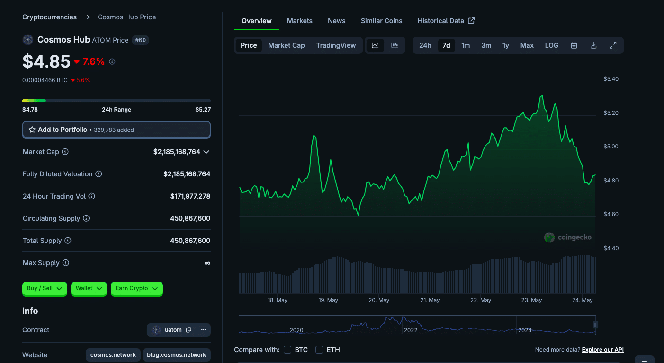The height and width of the screenshot is (363, 664).
Task: Click info icon beside 7.6% price change
Action: click(112, 61)
